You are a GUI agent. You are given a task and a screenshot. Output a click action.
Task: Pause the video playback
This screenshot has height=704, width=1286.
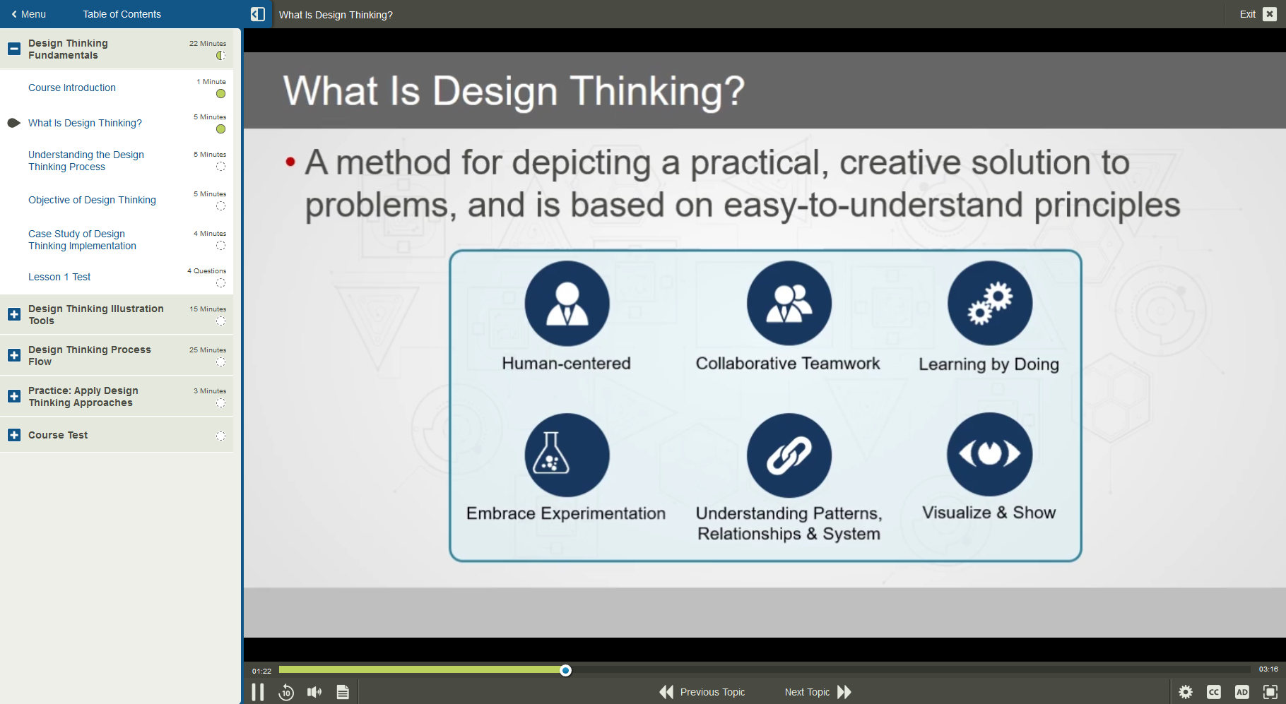(x=258, y=692)
